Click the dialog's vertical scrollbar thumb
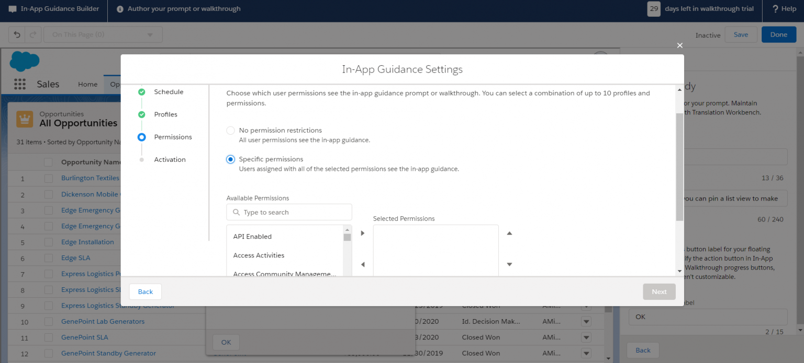804x363 pixels. coord(679,166)
